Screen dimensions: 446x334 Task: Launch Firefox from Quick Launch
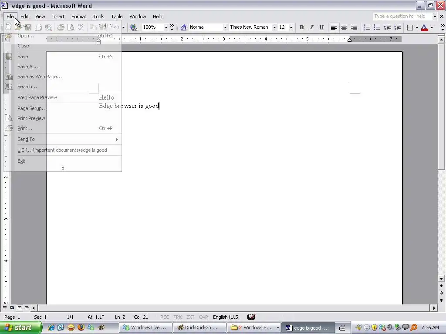pyautogui.click(x=81, y=327)
